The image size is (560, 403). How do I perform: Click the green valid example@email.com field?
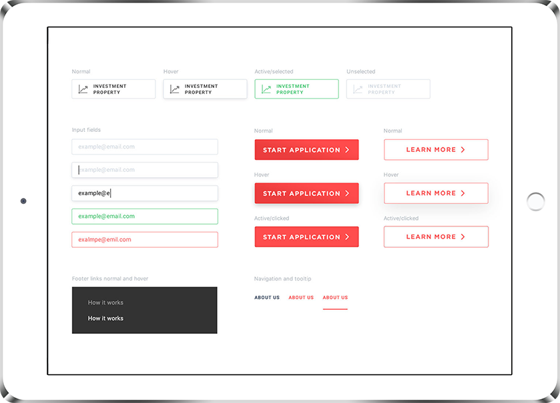pos(145,216)
